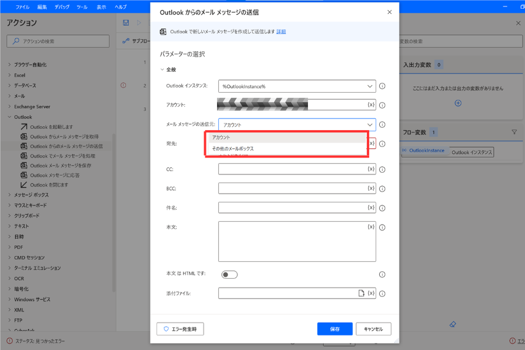Click the エラー発生時 button
This screenshot has height=350, width=525.
180,329
